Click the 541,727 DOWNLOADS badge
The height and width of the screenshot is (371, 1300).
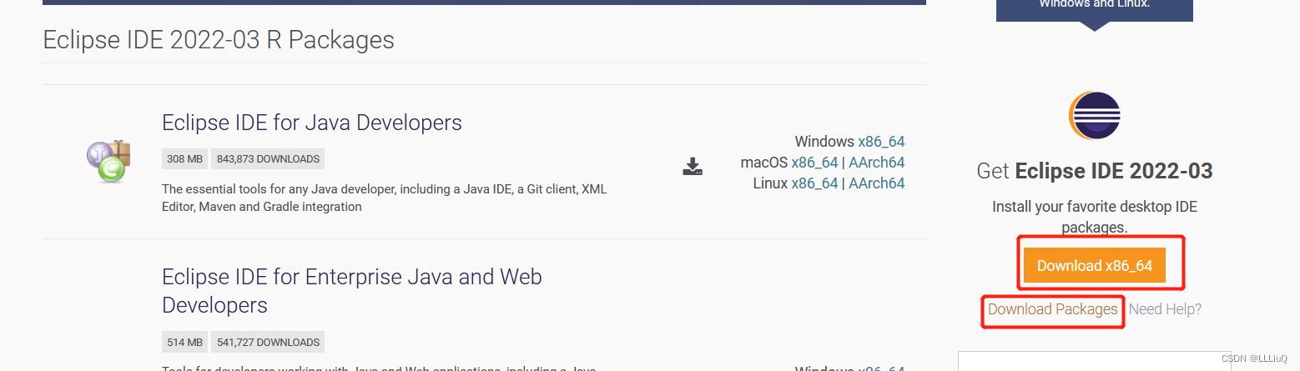pyautogui.click(x=268, y=342)
